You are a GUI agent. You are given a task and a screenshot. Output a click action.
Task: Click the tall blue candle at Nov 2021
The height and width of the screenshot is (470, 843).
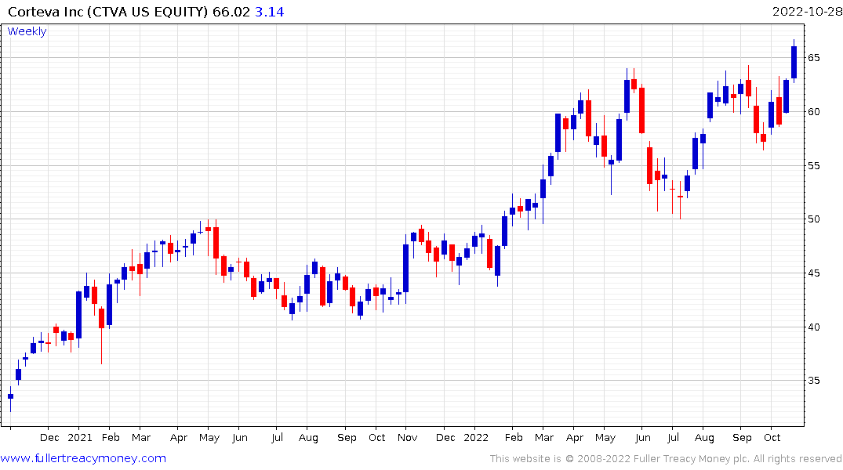pos(406,268)
